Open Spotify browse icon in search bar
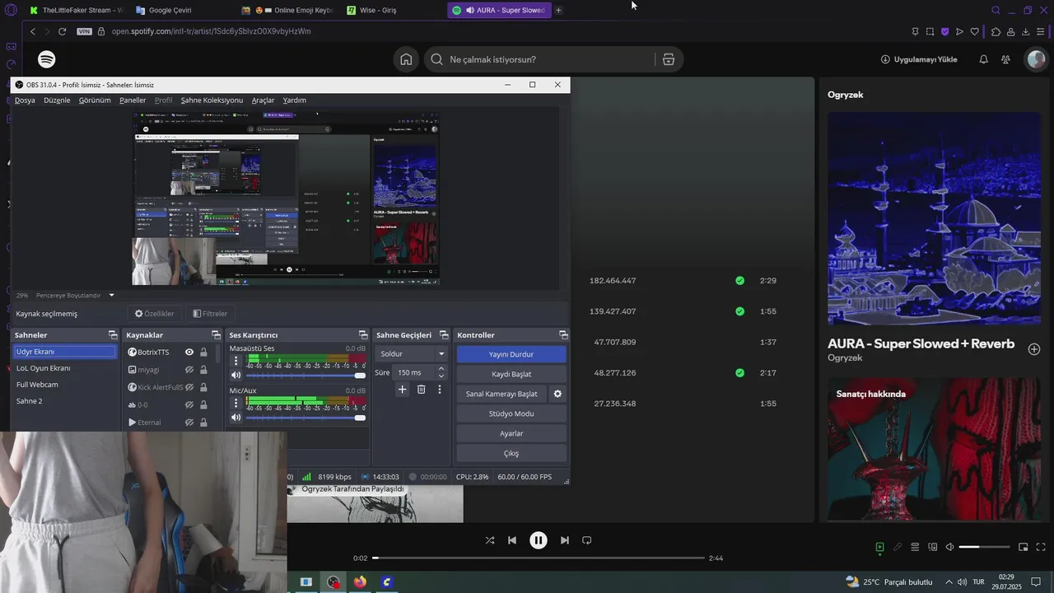This screenshot has height=593, width=1054. tap(669, 59)
